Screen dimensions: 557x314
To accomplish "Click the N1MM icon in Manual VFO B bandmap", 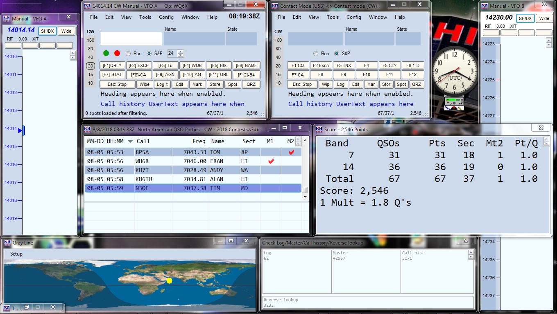I will (x=485, y=6).
